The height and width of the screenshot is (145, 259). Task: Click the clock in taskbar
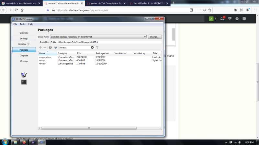(x=249, y=142)
